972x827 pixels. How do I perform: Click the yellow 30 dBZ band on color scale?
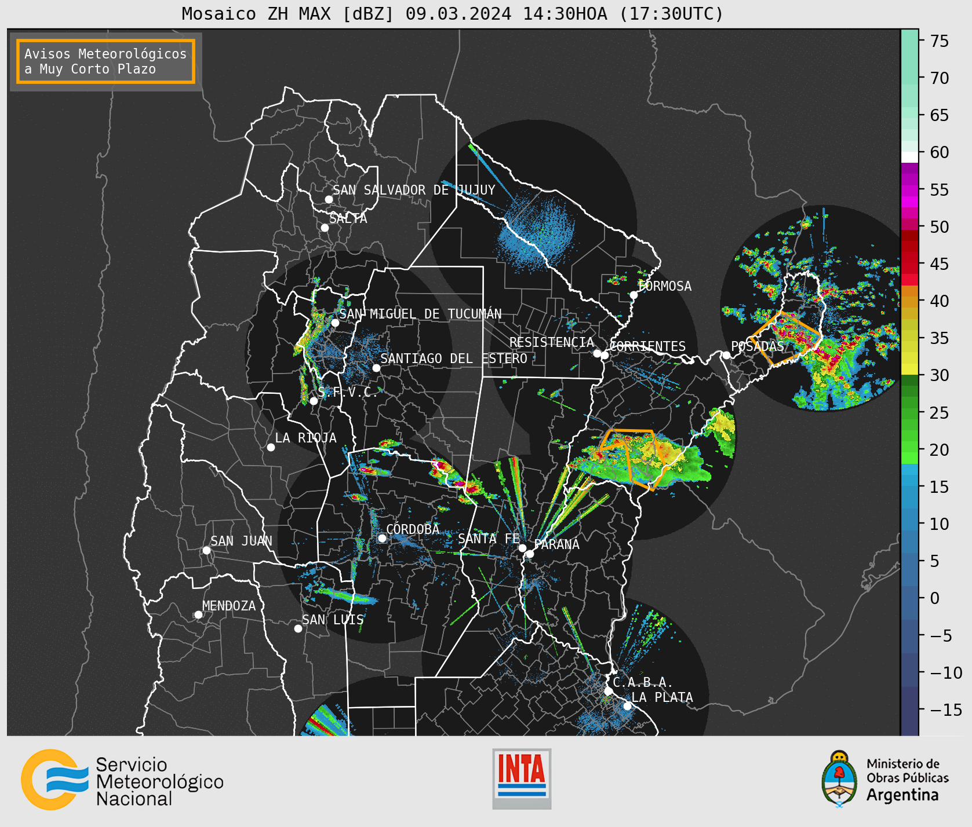909,369
